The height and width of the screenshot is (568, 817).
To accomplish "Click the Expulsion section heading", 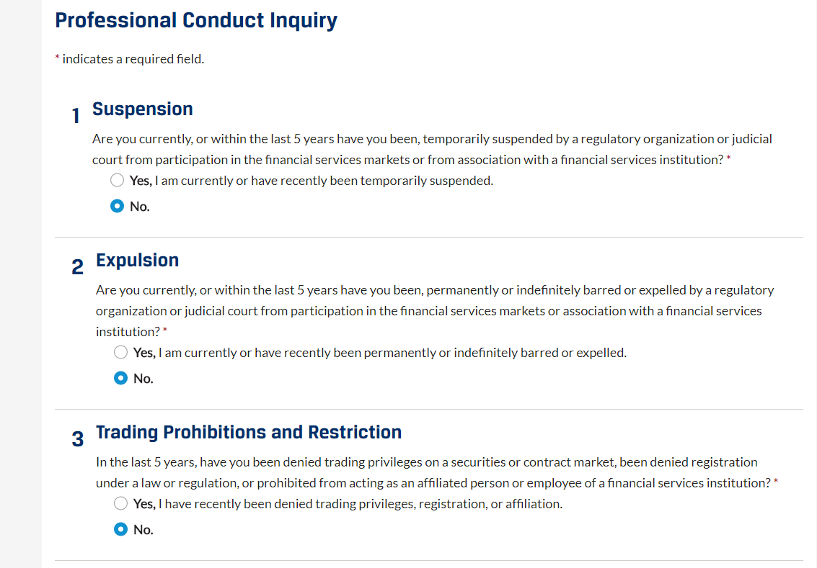I will pyautogui.click(x=137, y=260).
